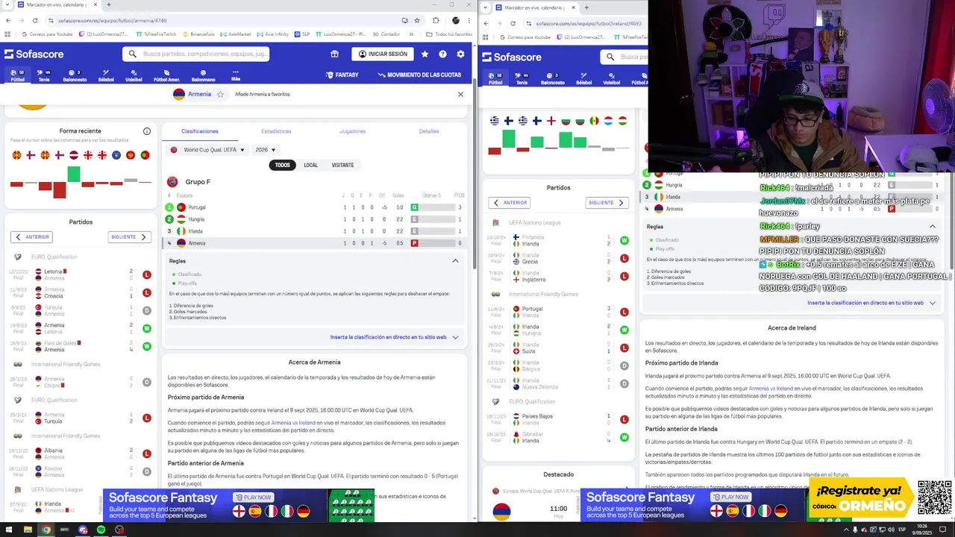Select Fútbol Amer. icon in Armenia window
This screenshot has width=955, height=537.
click(x=166, y=75)
